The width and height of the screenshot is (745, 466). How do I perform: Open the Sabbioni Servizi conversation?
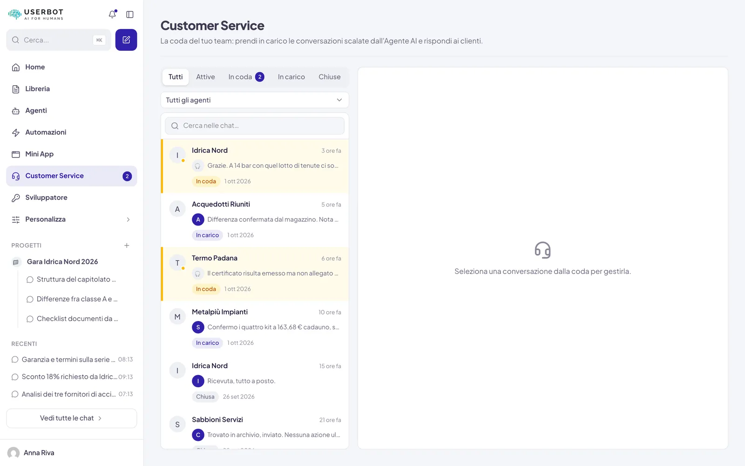click(255, 429)
